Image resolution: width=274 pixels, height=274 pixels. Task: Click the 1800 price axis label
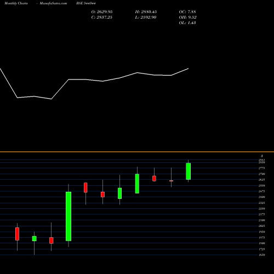click(x=262, y=243)
